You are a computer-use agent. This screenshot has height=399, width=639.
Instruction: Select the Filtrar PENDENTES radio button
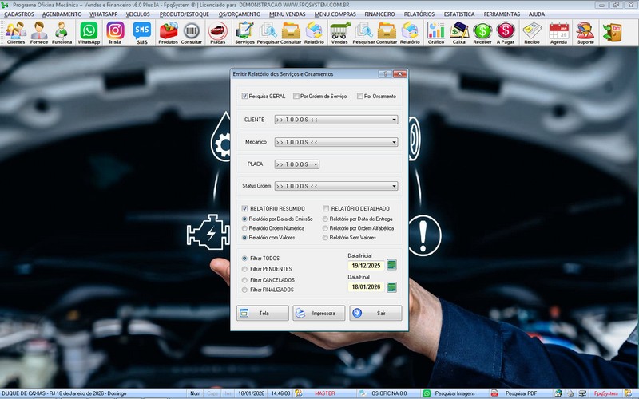click(x=245, y=269)
